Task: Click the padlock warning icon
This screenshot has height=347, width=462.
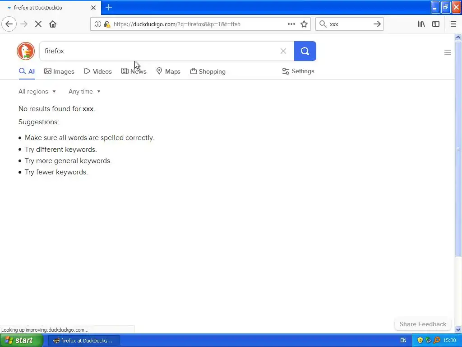Action: (107, 24)
